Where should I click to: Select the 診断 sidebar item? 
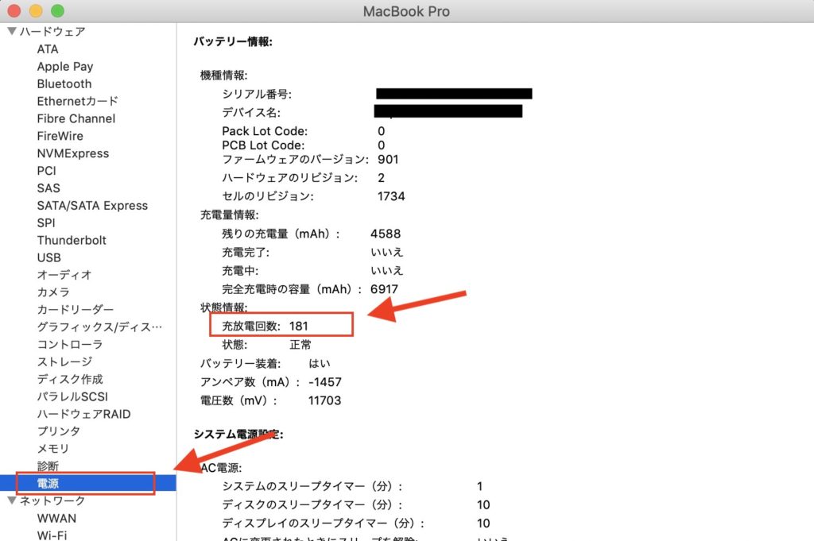tap(48, 466)
